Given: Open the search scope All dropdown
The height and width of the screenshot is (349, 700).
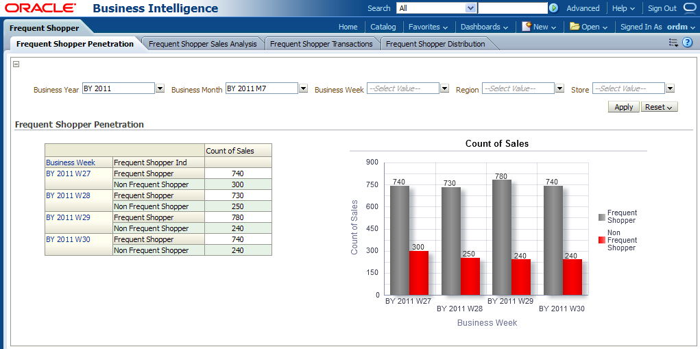Looking at the screenshot, I should pos(470,8).
